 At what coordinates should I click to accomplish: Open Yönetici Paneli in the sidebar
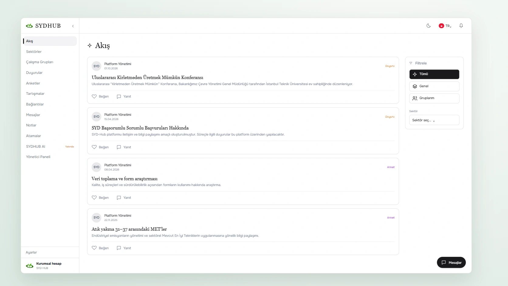pyautogui.click(x=50, y=157)
